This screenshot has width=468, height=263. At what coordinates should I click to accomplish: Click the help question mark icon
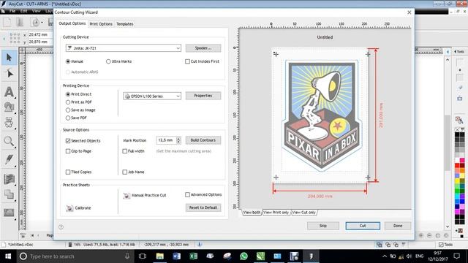(61, 227)
